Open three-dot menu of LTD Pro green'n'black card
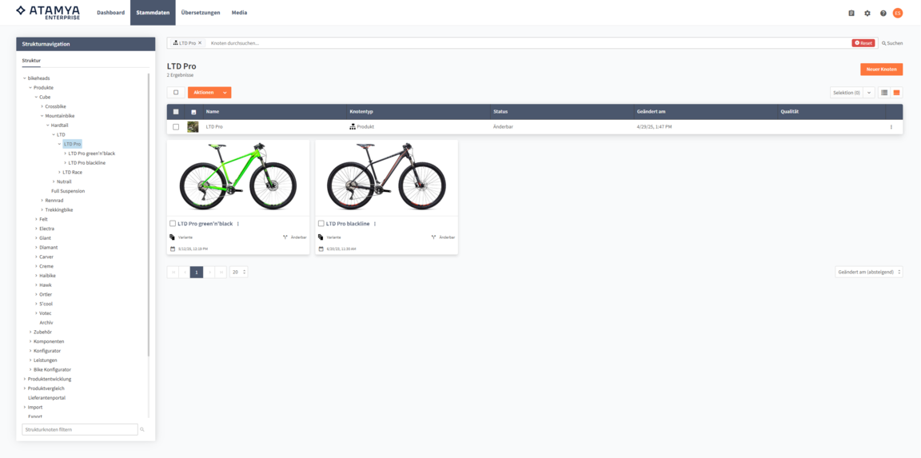This screenshot has width=921, height=458. pos(238,224)
